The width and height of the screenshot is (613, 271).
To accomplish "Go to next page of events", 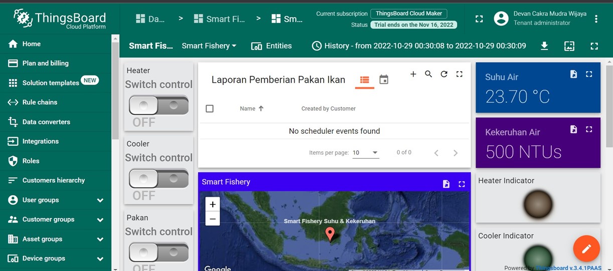I will click(455, 153).
